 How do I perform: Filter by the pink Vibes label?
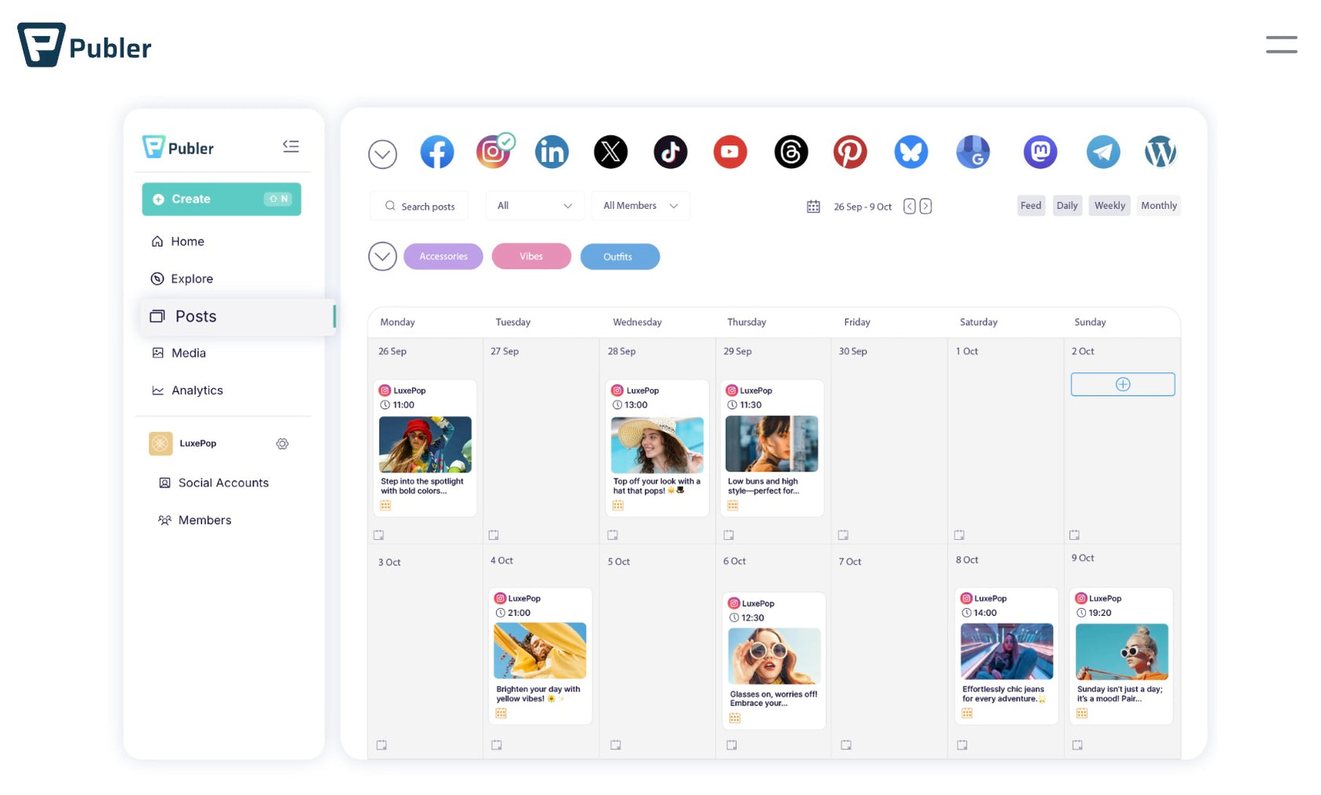(532, 256)
